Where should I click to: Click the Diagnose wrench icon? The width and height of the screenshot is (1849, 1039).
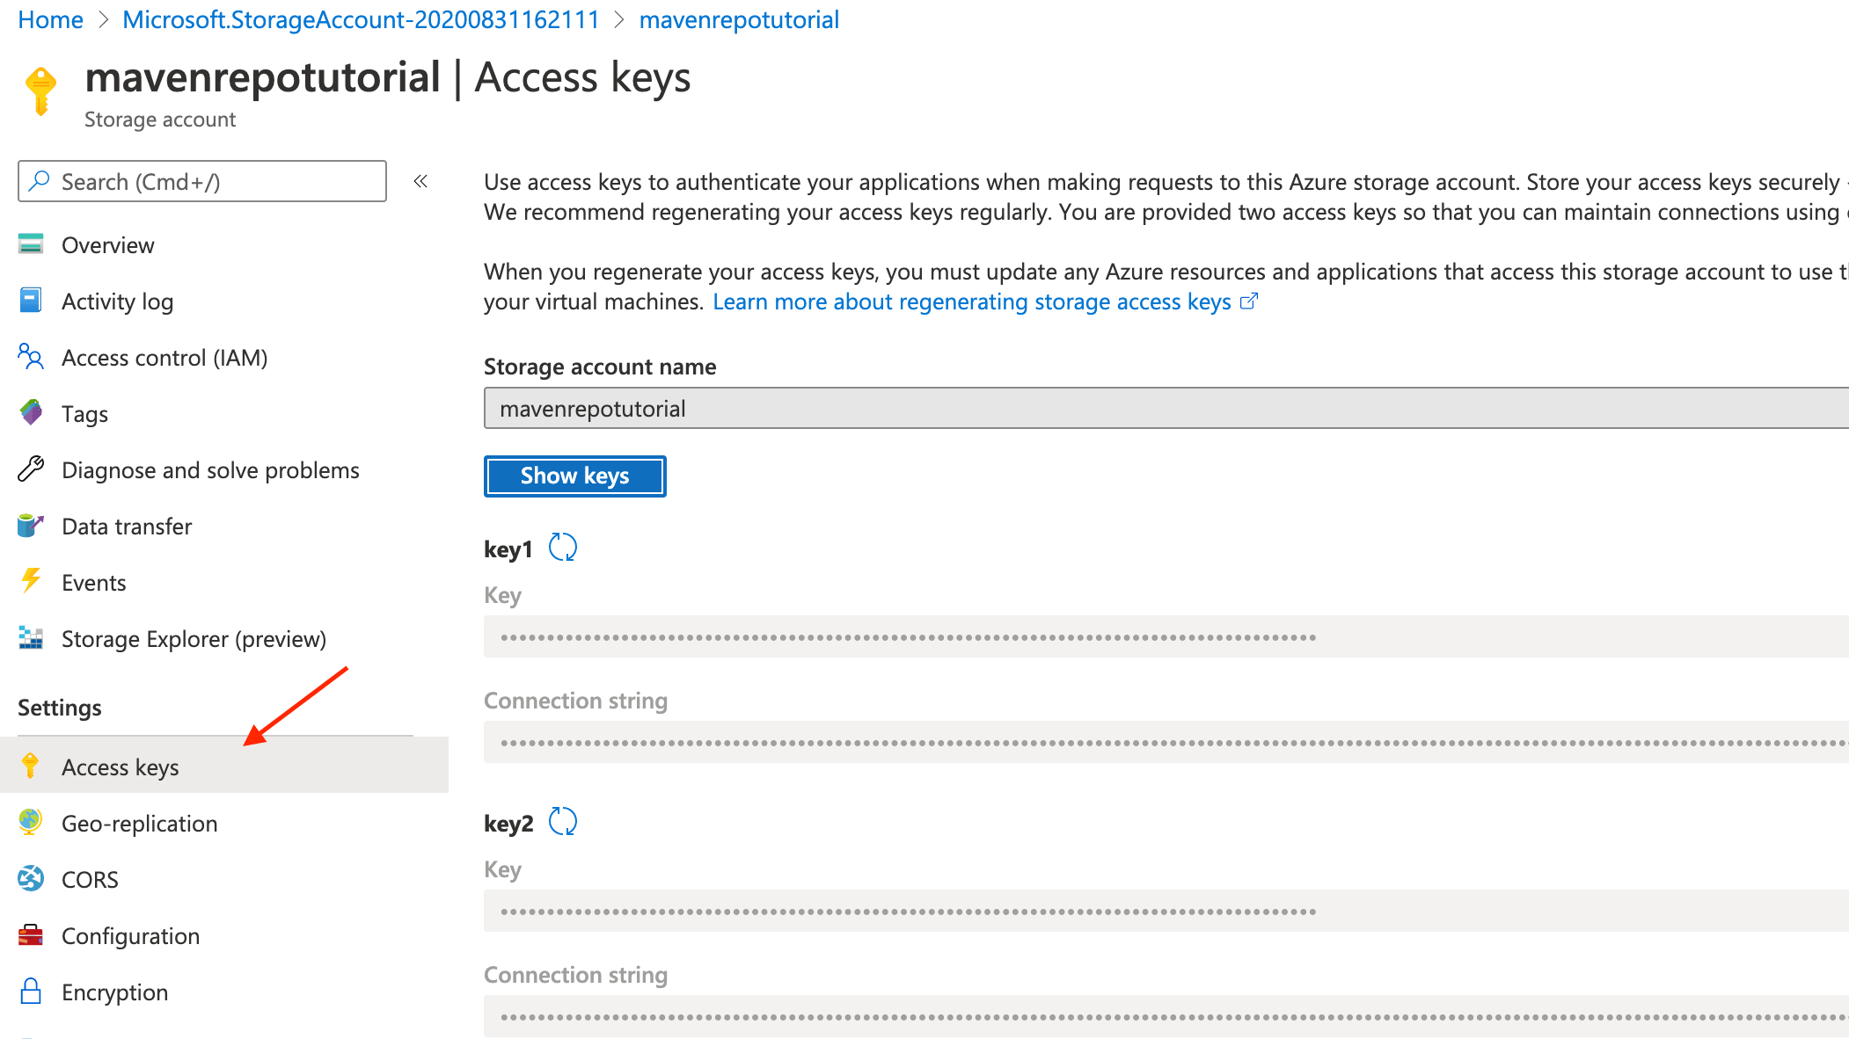[31, 469]
